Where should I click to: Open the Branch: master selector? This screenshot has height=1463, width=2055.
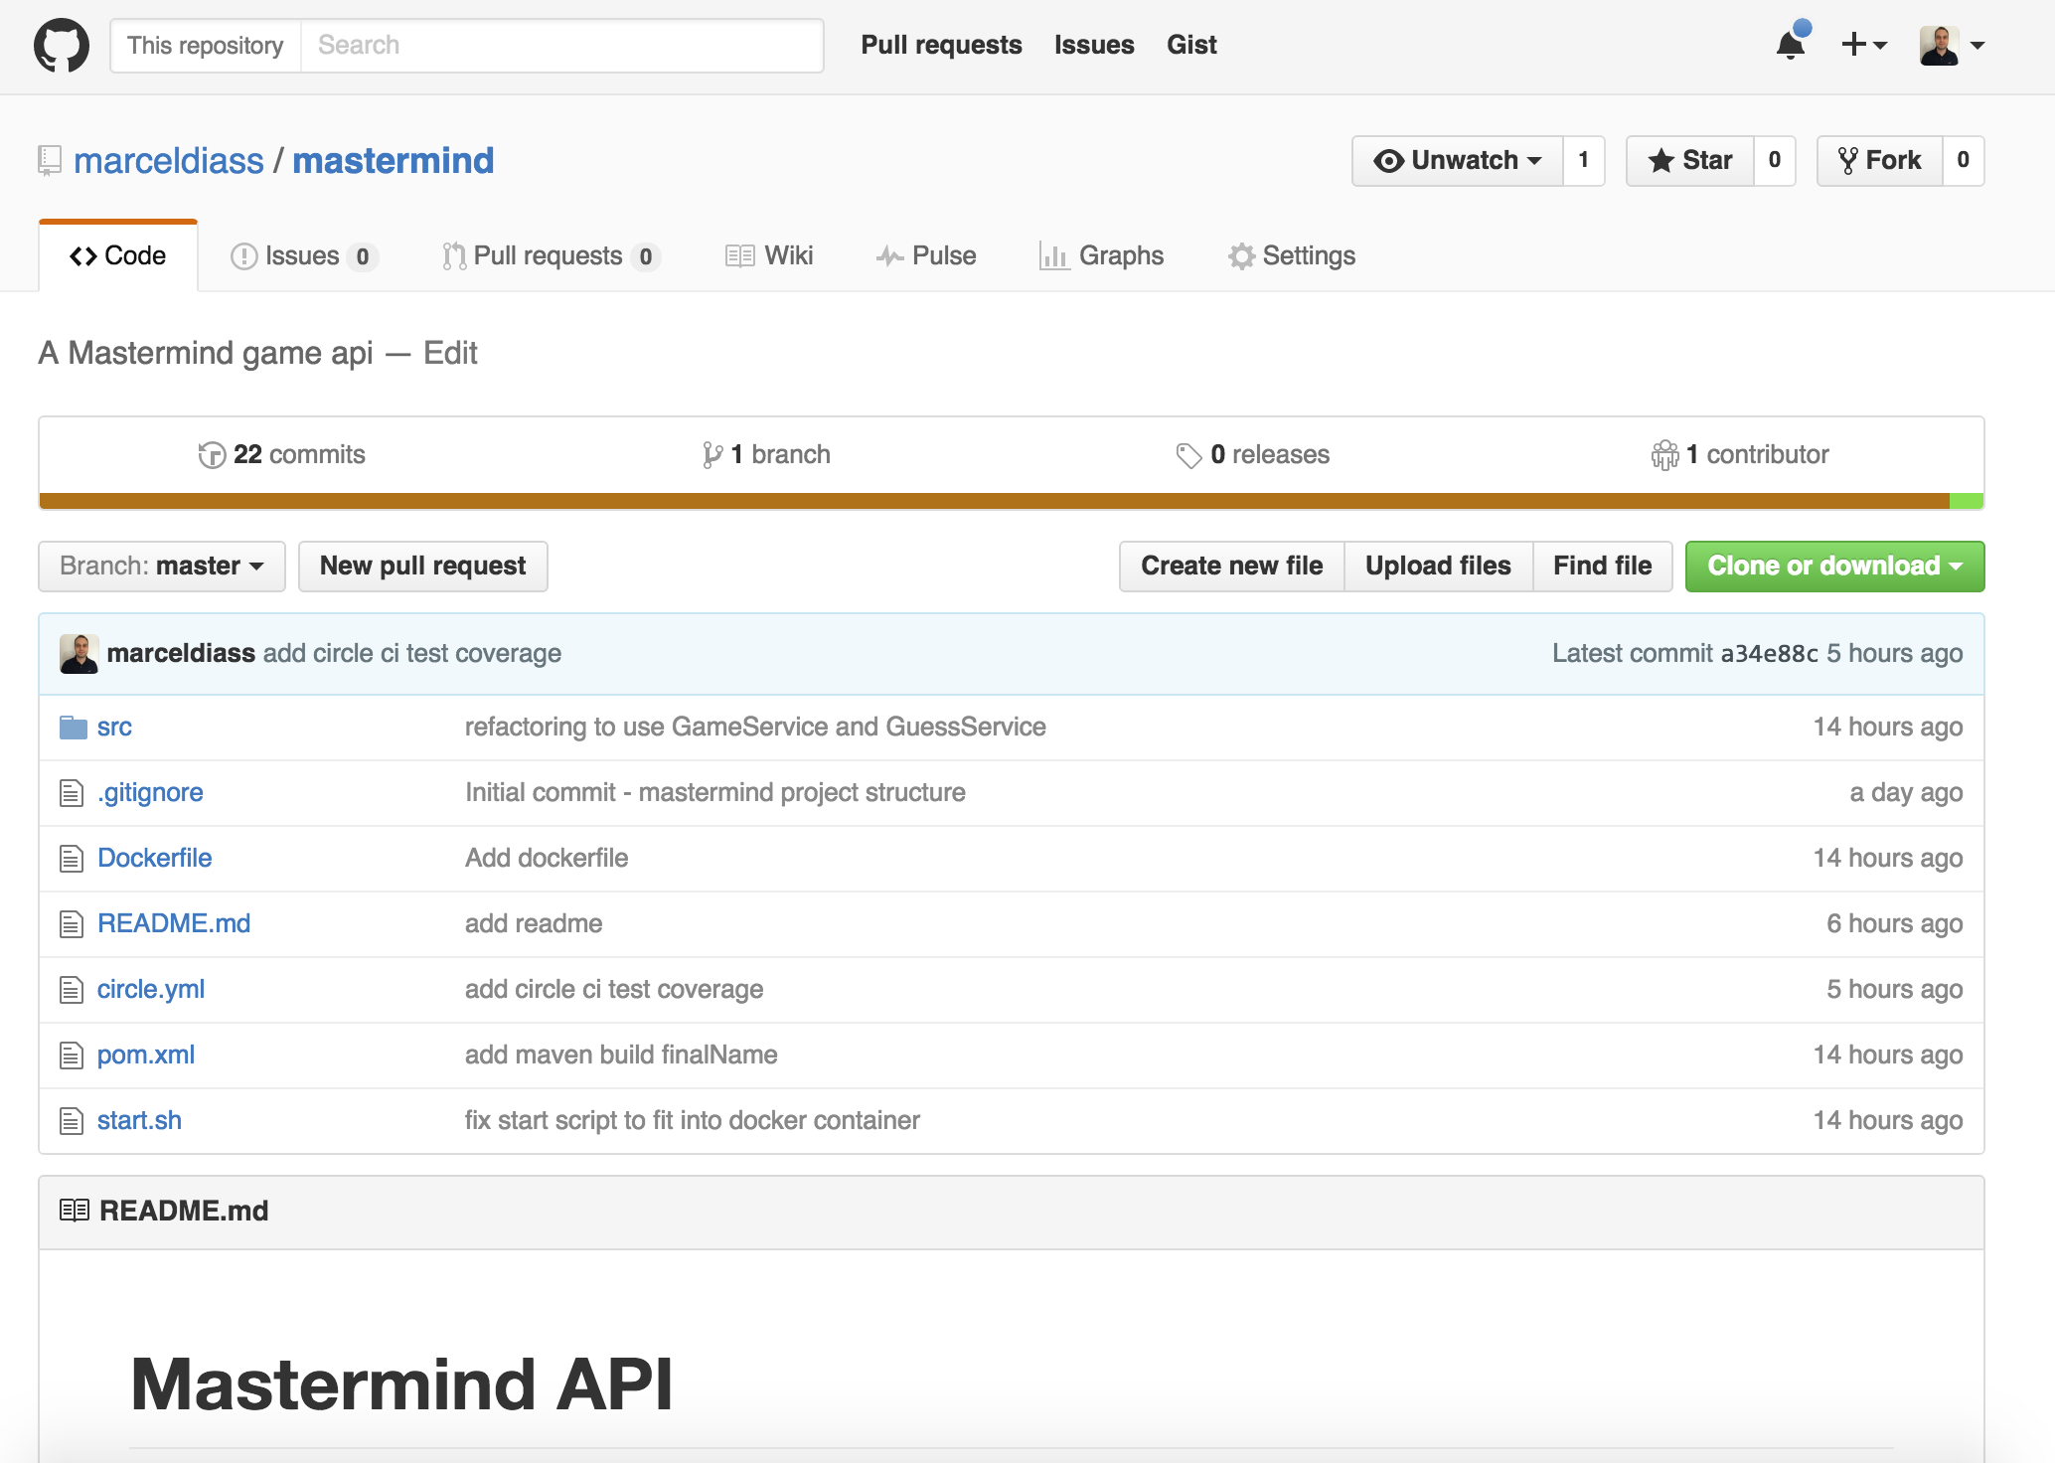pos(161,566)
